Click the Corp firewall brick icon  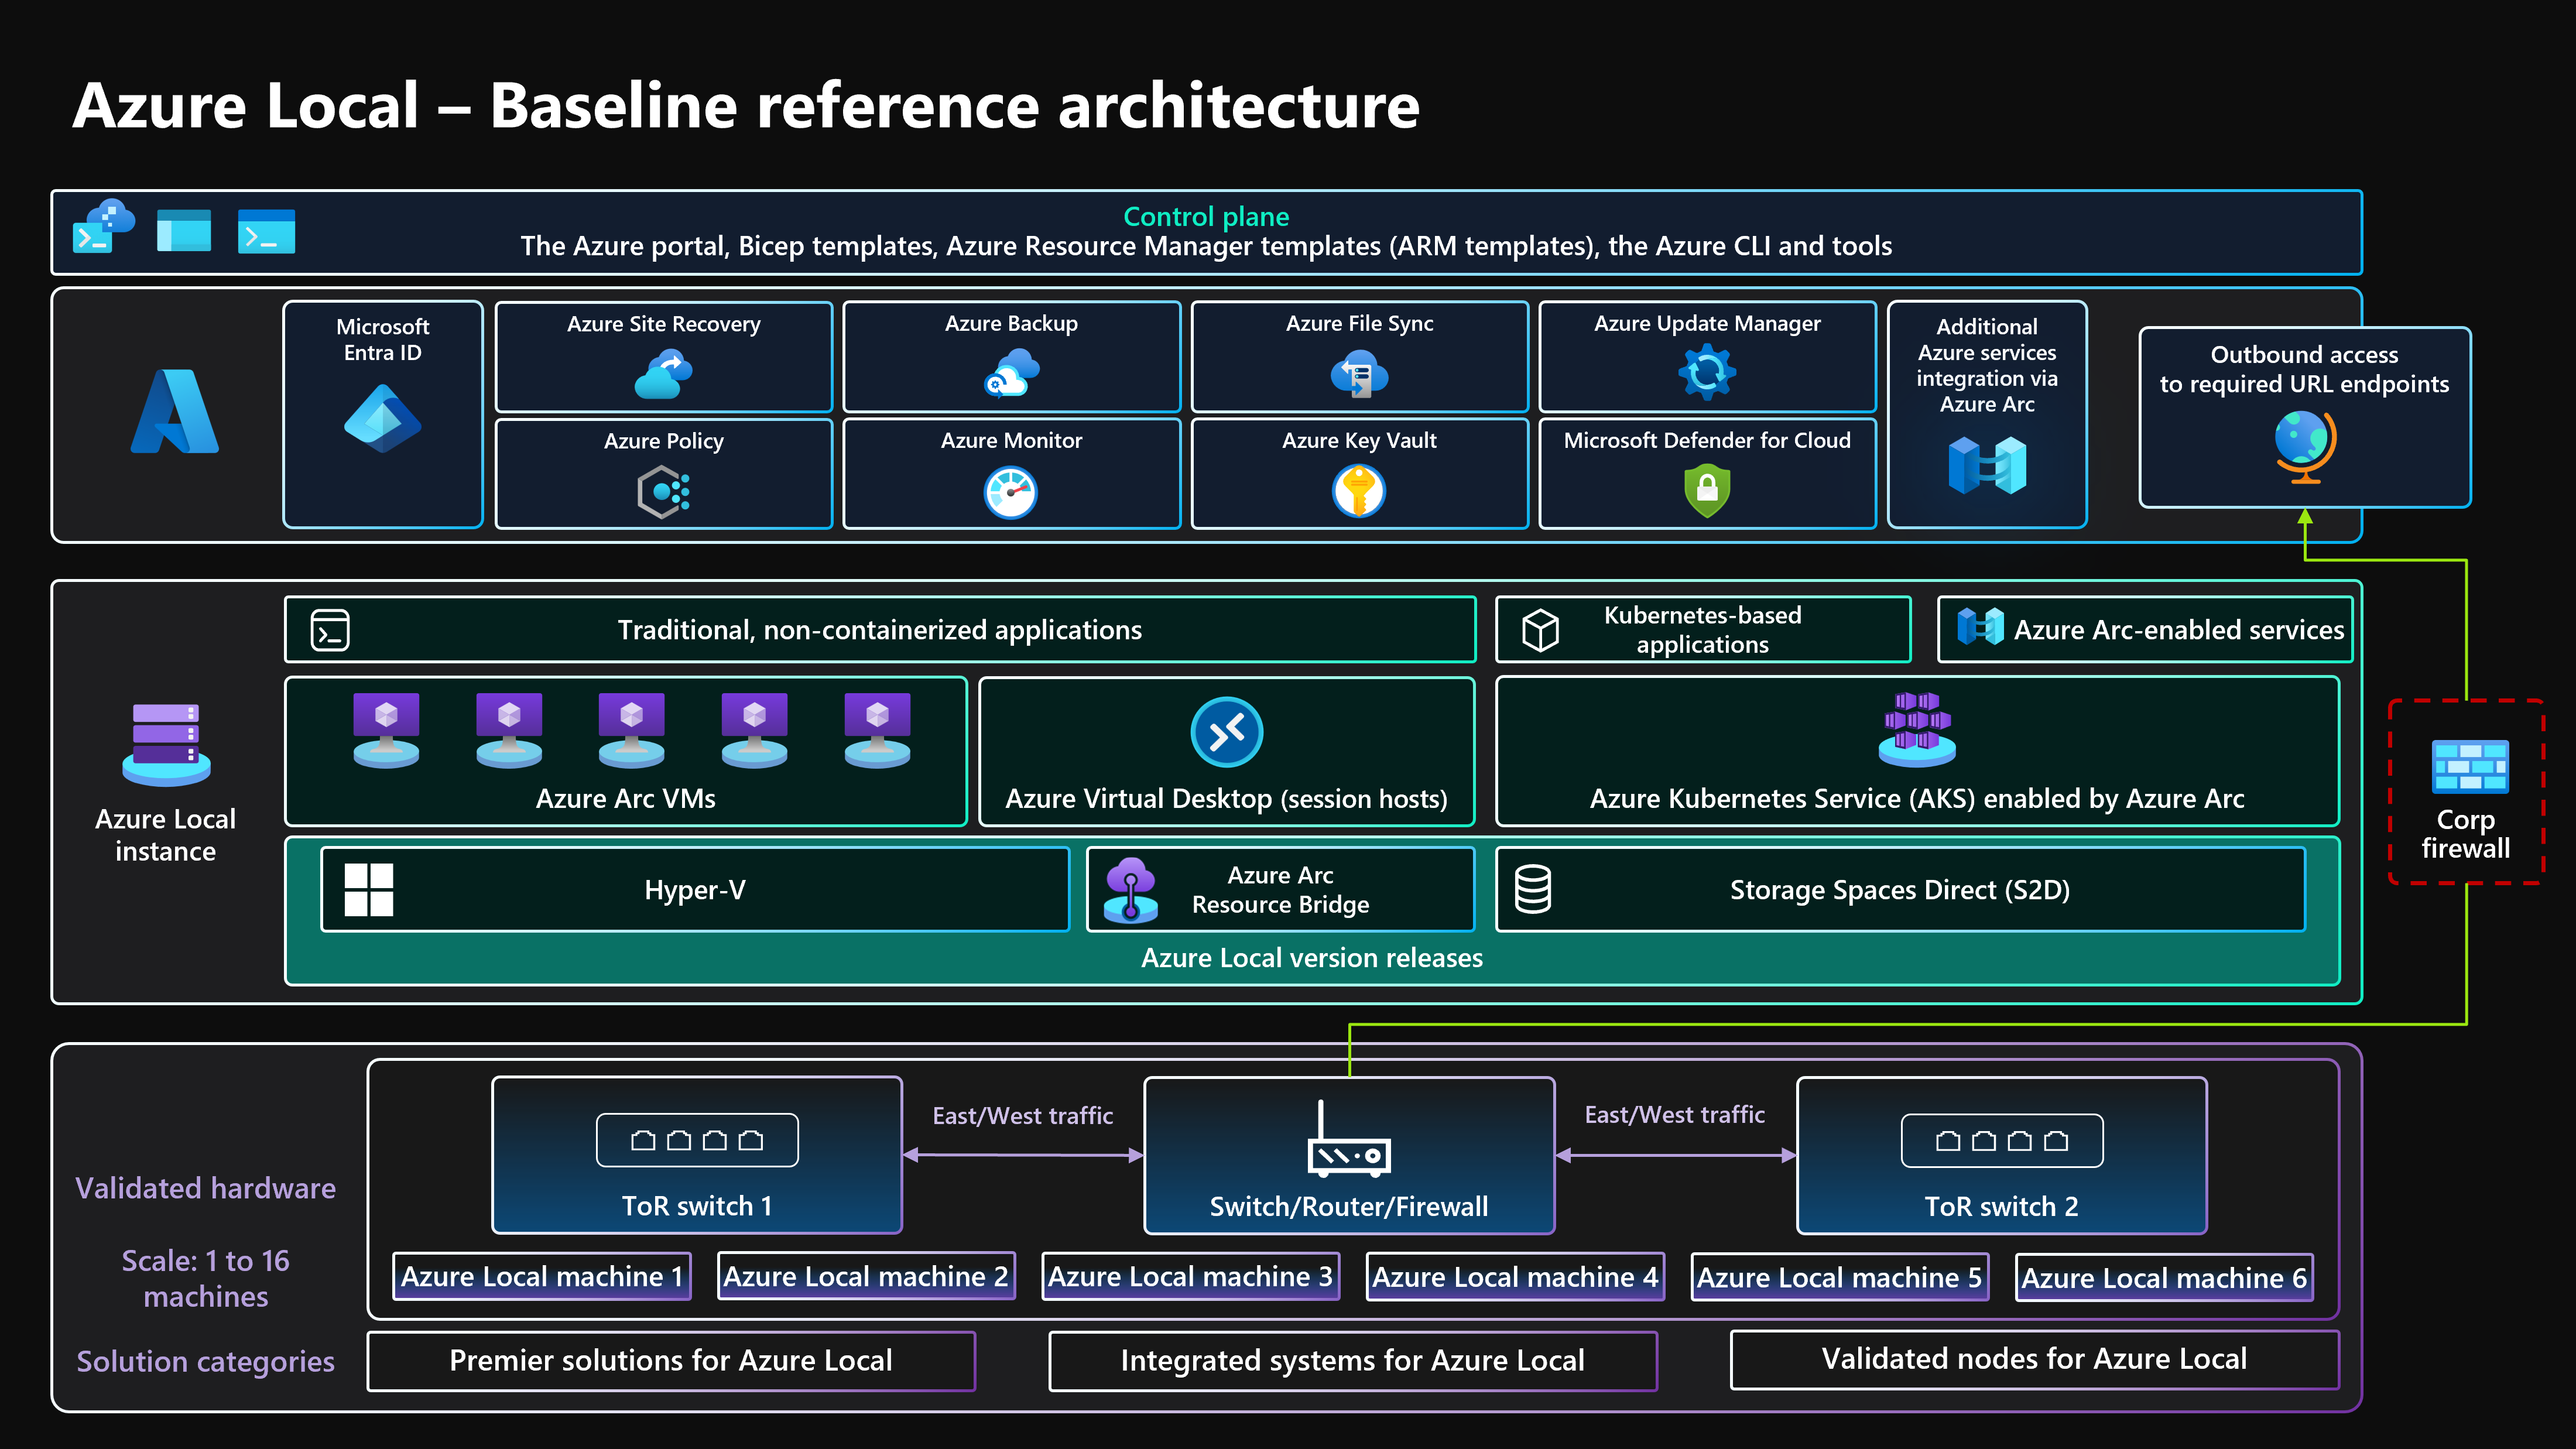(2469, 766)
